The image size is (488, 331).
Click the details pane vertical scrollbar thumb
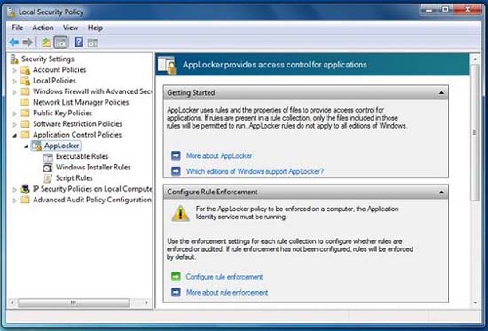point(476,132)
